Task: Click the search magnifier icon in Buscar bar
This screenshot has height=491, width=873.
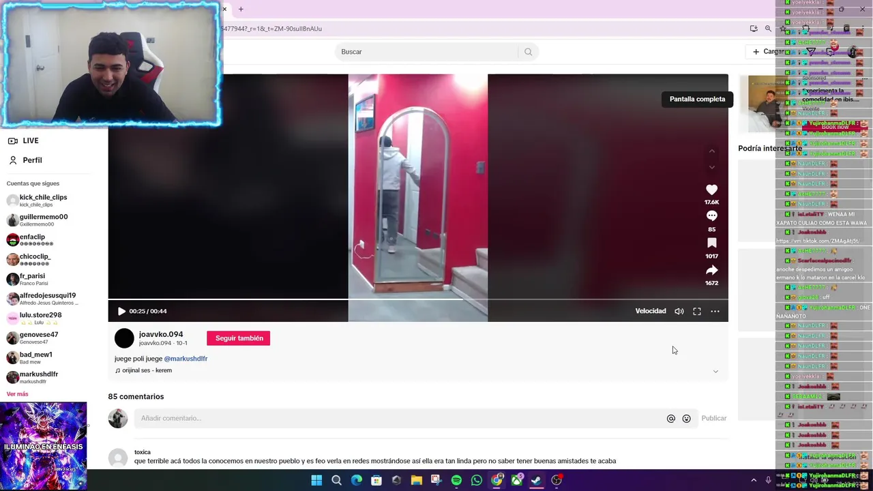Action: click(528, 52)
